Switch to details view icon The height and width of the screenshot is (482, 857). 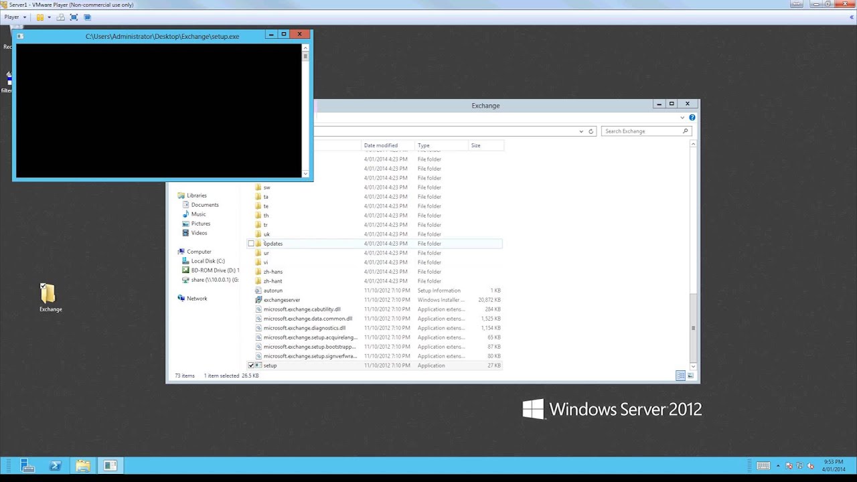pos(680,376)
